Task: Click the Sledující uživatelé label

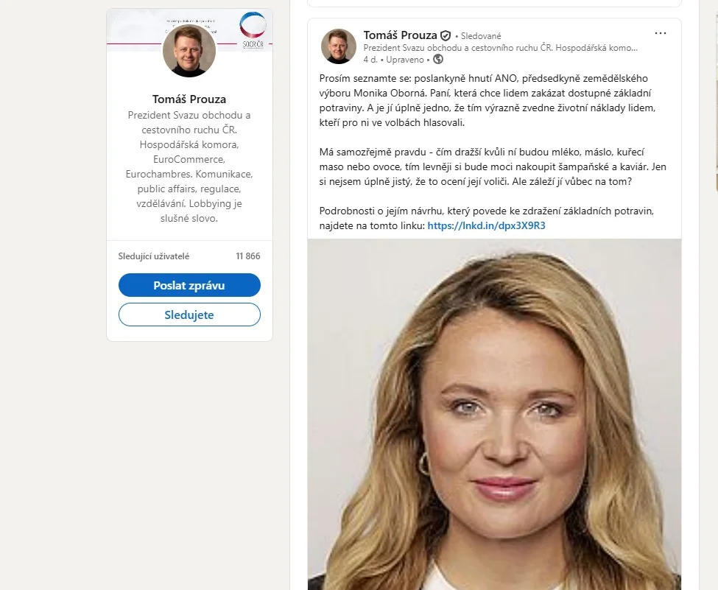Action: coord(153,256)
